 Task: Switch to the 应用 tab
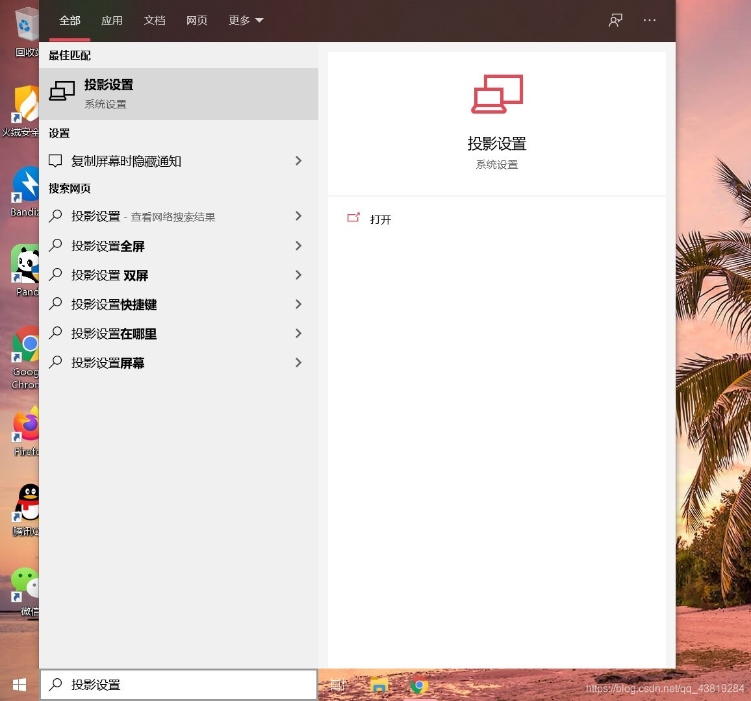point(112,21)
